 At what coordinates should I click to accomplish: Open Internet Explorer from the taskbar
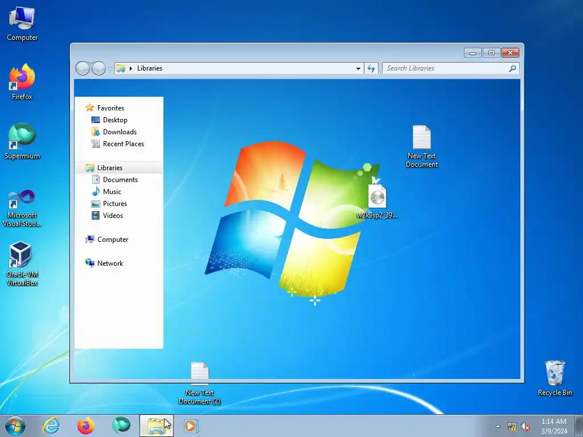51,426
